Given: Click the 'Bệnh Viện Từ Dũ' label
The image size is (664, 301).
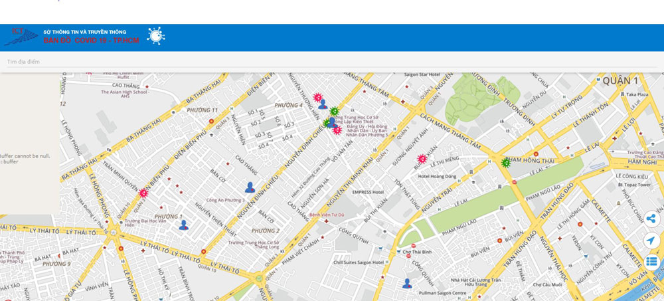Looking at the screenshot, I should tap(327, 215).
